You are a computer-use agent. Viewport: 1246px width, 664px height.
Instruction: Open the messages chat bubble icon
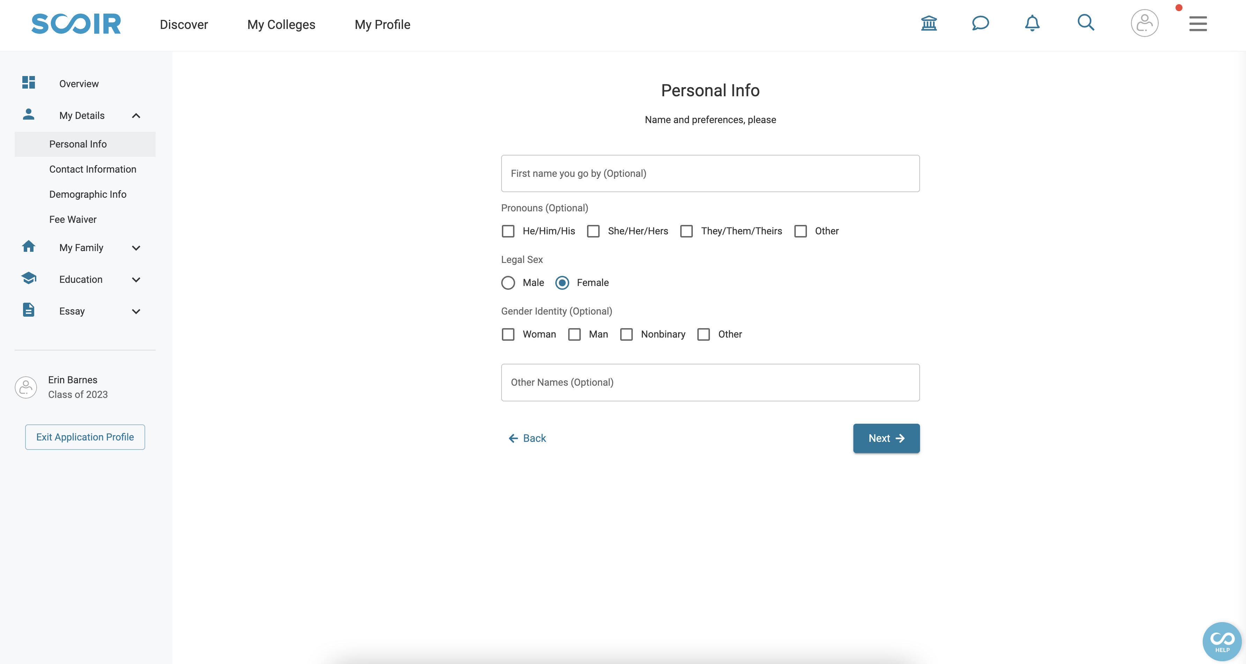click(x=980, y=23)
